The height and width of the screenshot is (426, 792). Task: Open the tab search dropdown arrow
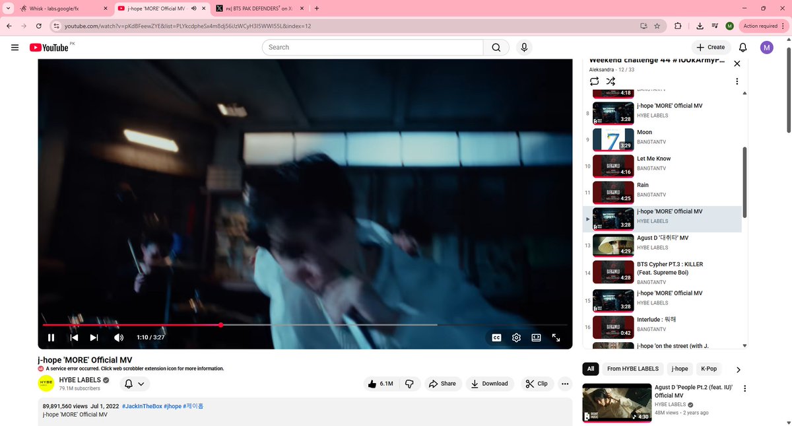click(7, 8)
